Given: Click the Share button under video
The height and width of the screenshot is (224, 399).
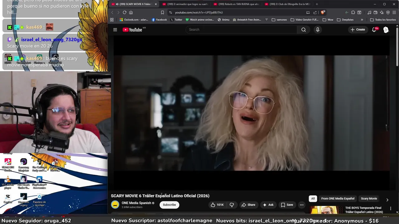Looking at the screenshot, I should click(x=248, y=205).
